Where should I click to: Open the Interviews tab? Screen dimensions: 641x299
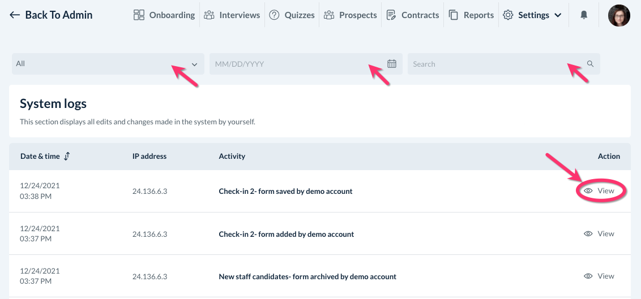[232, 15]
